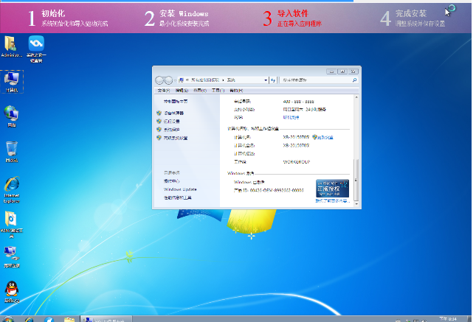
Task: Click the Windows Start orb
Action: click(x=9, y=319)
